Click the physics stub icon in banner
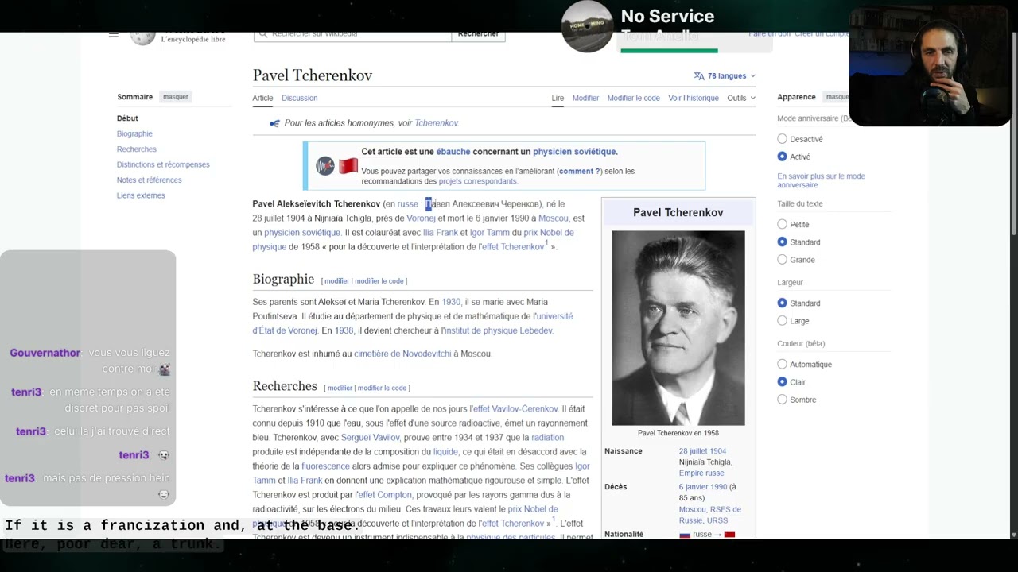The image size is (1018, 572). [x=325, y=166]
